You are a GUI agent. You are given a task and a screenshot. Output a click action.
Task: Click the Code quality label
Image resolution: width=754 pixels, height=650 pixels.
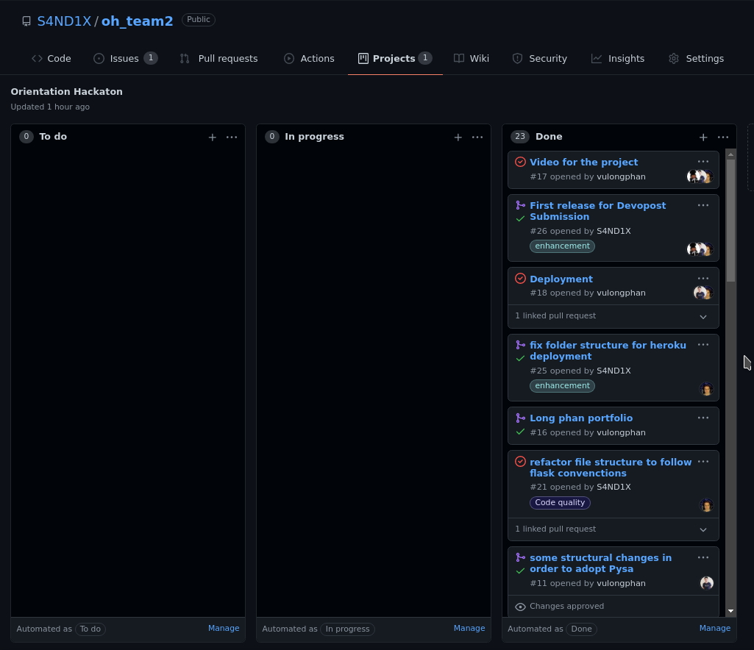coord(560,503)
